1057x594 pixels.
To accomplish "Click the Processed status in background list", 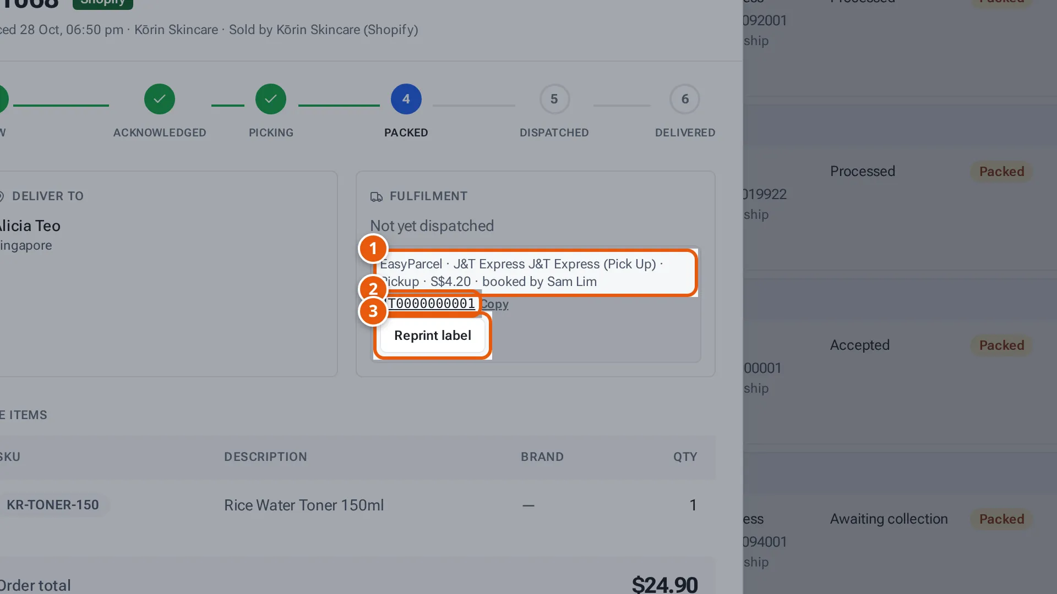I will point(863,172).
